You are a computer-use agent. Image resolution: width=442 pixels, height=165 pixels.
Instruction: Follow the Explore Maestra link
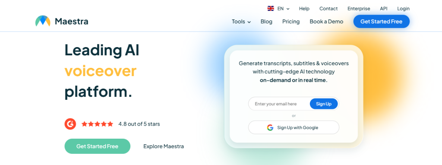tap(164, 146)
